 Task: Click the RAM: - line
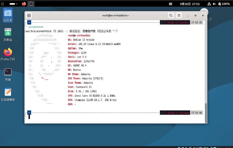pyautogui.click(x=72, y=104)
